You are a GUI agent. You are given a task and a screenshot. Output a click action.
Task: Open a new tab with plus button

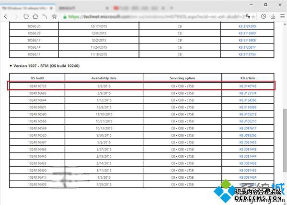coord(172,8)
